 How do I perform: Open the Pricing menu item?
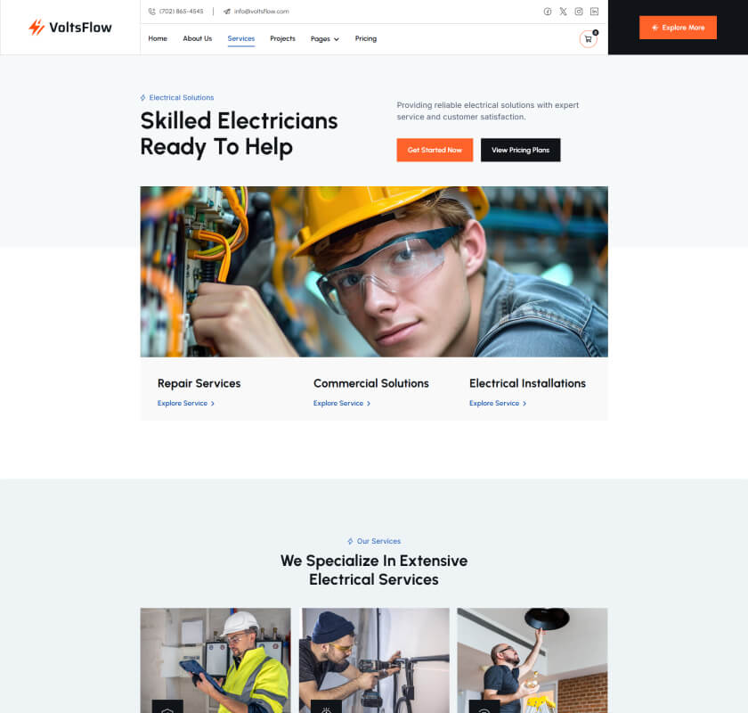(366, 38)
